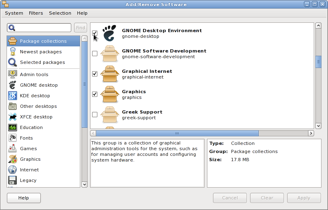Click package list scroll up arrow

[318, 26]
